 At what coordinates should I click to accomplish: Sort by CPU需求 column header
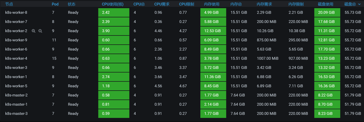point(162,4)
